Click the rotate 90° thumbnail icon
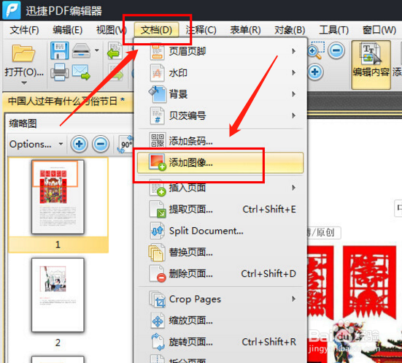Image resolution: width=402 pixels, height=363 pixels. [126, 145]
